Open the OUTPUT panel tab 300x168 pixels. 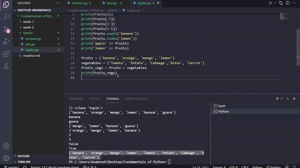point(95,98)
